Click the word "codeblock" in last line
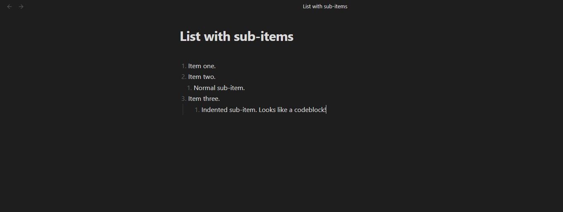 click(309, 110)
